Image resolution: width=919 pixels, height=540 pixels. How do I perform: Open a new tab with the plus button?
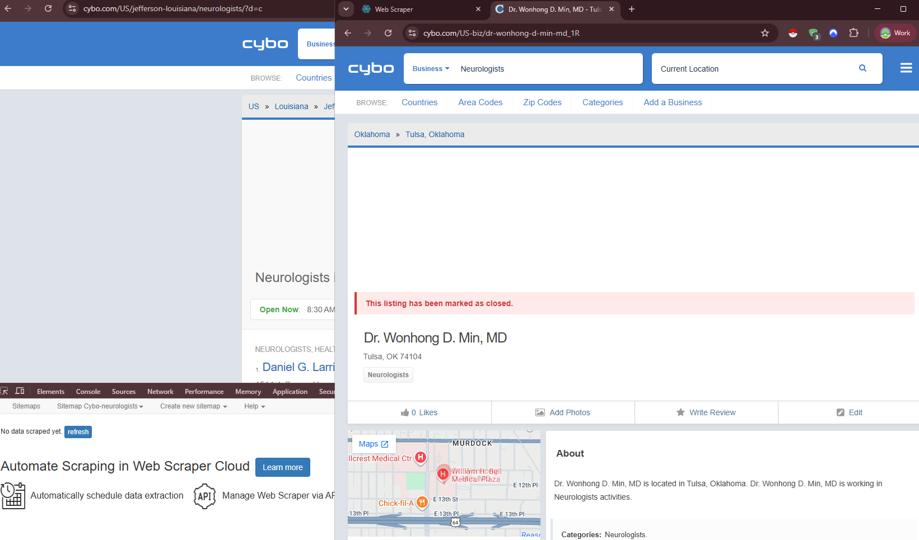click(632, 9)
